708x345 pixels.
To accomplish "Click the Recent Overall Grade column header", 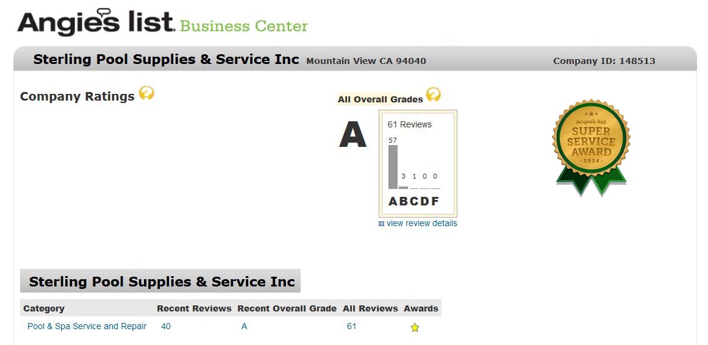I will [x=287, y=308].
